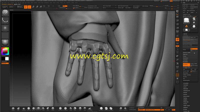Open the Alpha menu
The width and height of the screenshot is (200, 112).
pos(2,3)
